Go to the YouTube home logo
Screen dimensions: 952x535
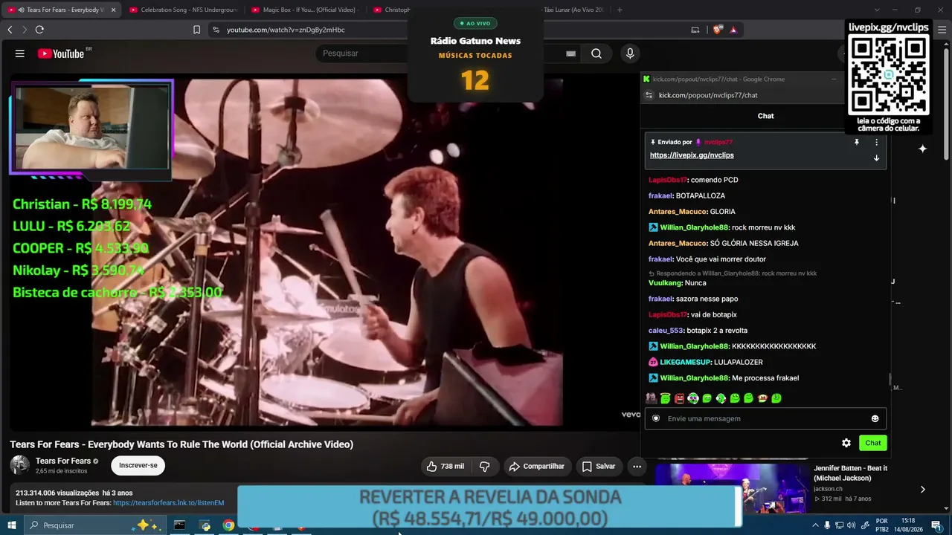(61, 53)
